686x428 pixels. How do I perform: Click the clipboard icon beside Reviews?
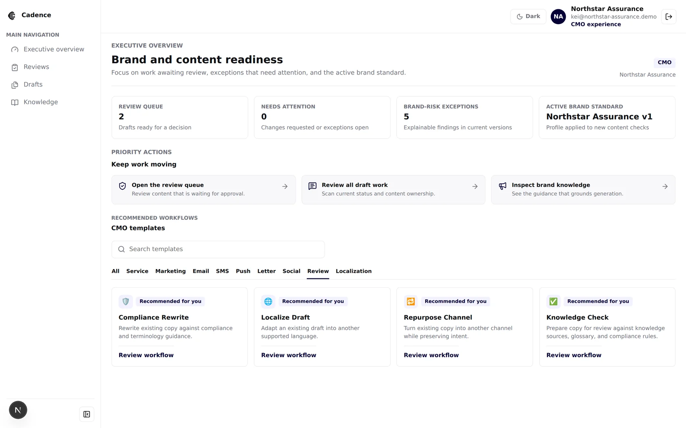tap(15, 67)
